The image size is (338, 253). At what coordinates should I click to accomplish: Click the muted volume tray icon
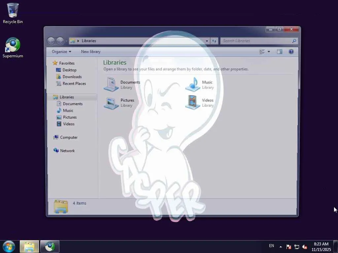(x=305, y=247)
